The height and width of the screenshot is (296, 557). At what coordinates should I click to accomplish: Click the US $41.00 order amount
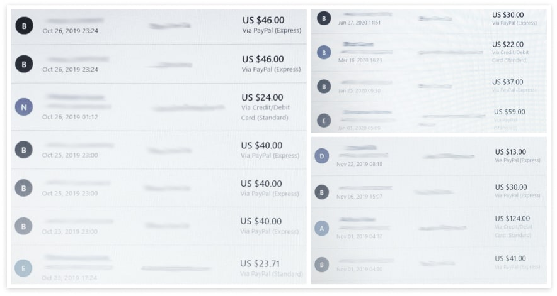(510, 258)
